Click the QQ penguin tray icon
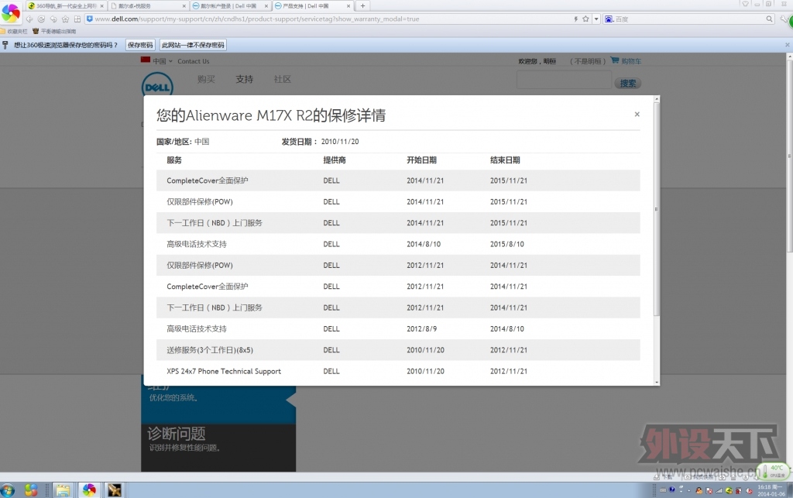 click(x=699, y=490)
